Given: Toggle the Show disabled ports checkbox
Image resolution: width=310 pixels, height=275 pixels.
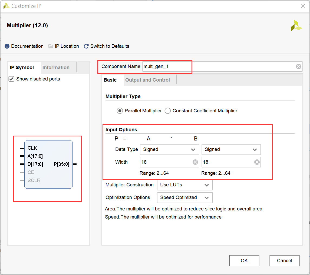Looking at the screenshot, I should (x=11, y=79).
